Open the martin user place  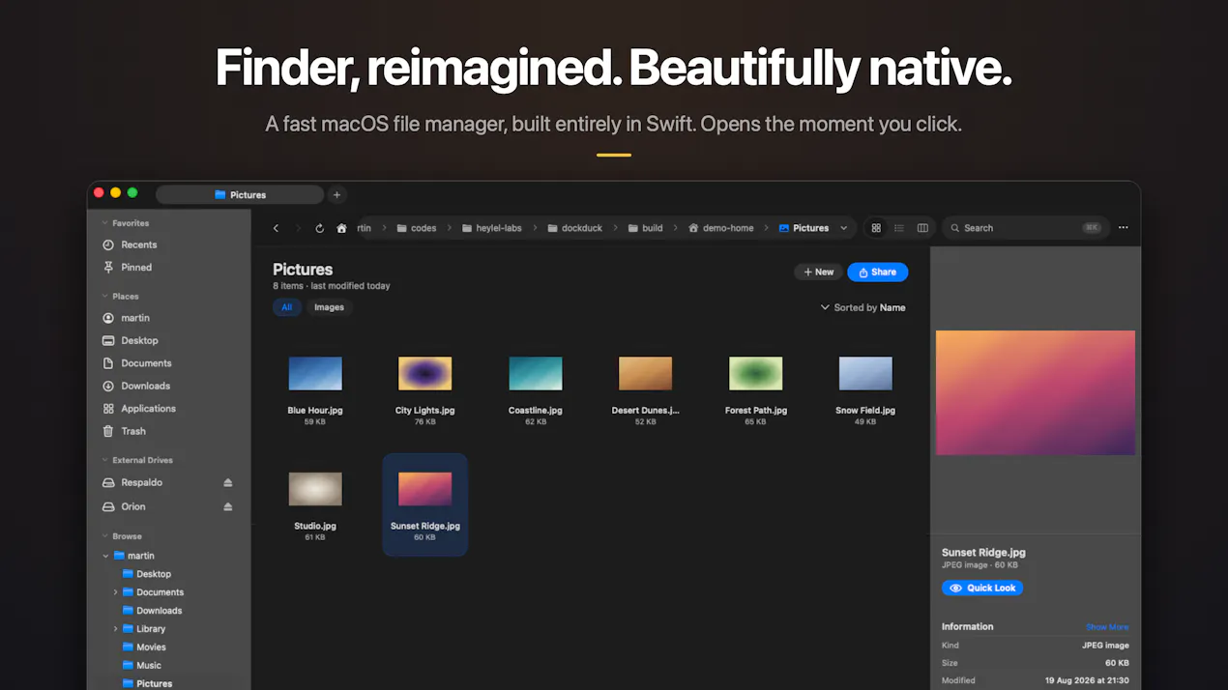pos(127,318)
